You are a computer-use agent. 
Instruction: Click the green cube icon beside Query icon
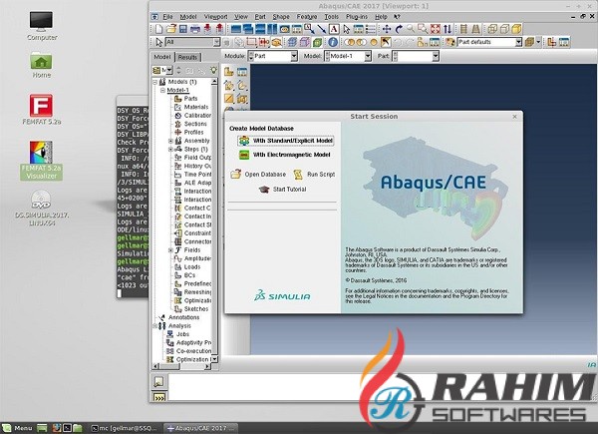[x=317, y=42]
